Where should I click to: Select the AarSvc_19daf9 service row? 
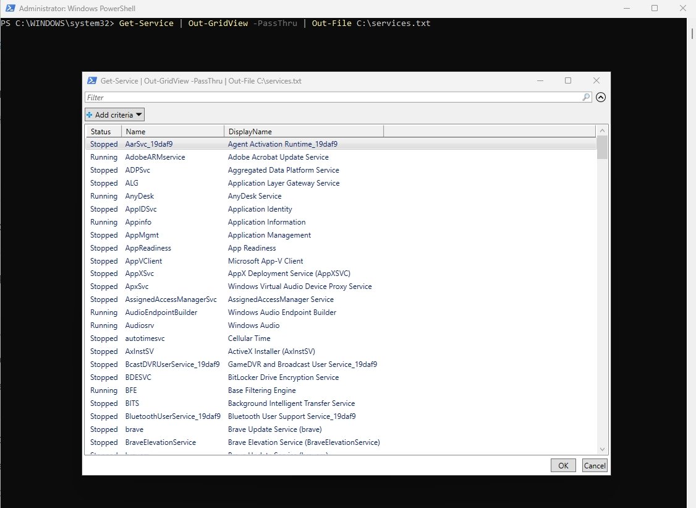click(x=341, y=144)
